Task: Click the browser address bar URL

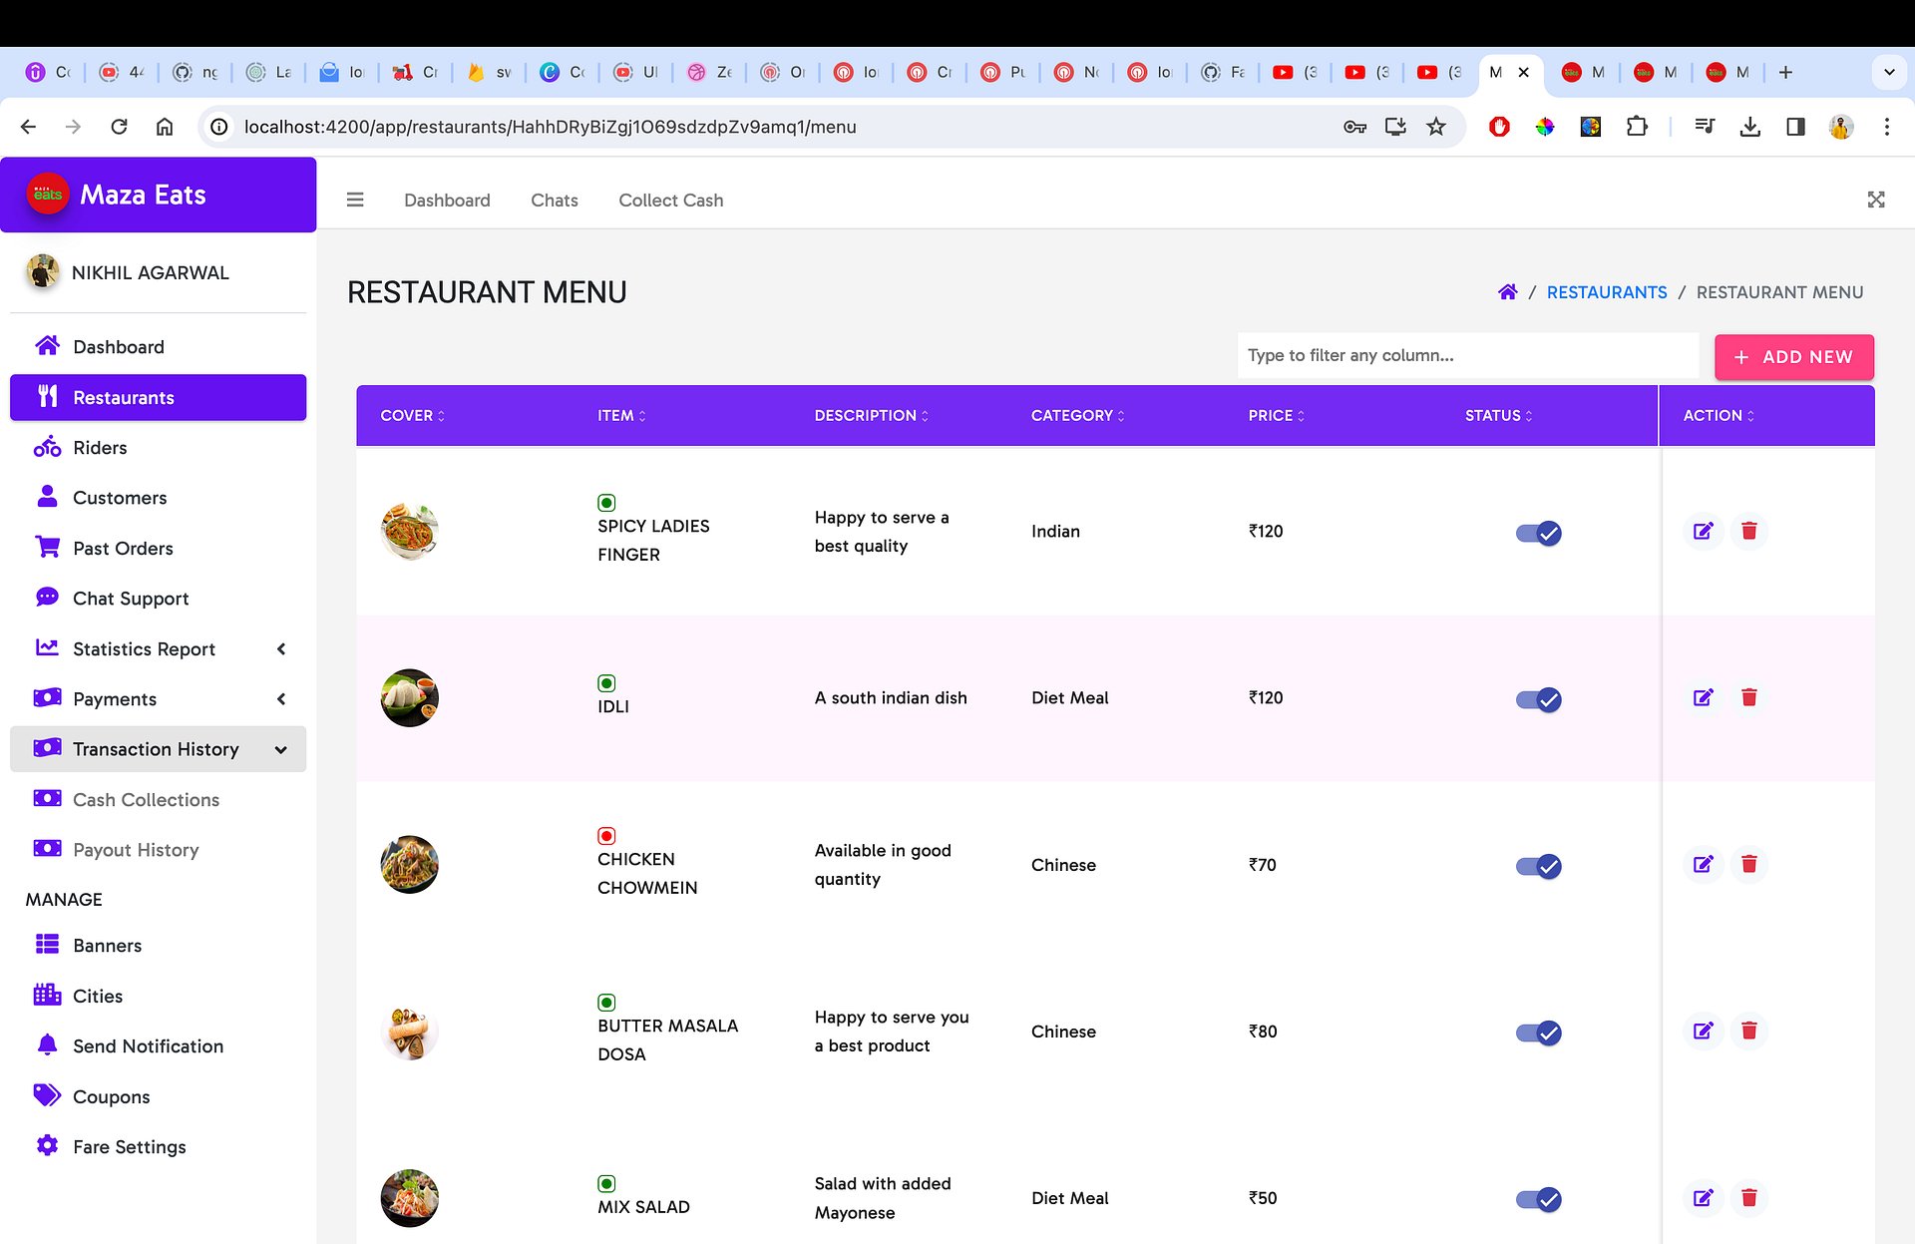Action: 551,127
